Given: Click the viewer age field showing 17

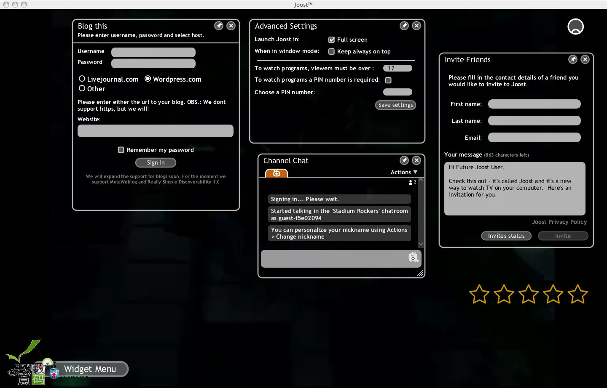Looking at the screenshot, I should click(398, 68).
